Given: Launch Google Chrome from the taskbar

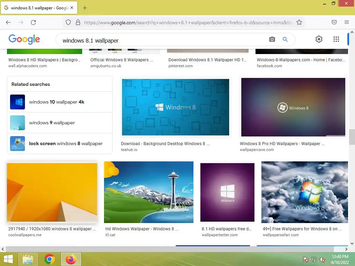Looking at the screenshot, I should point(50,259).
